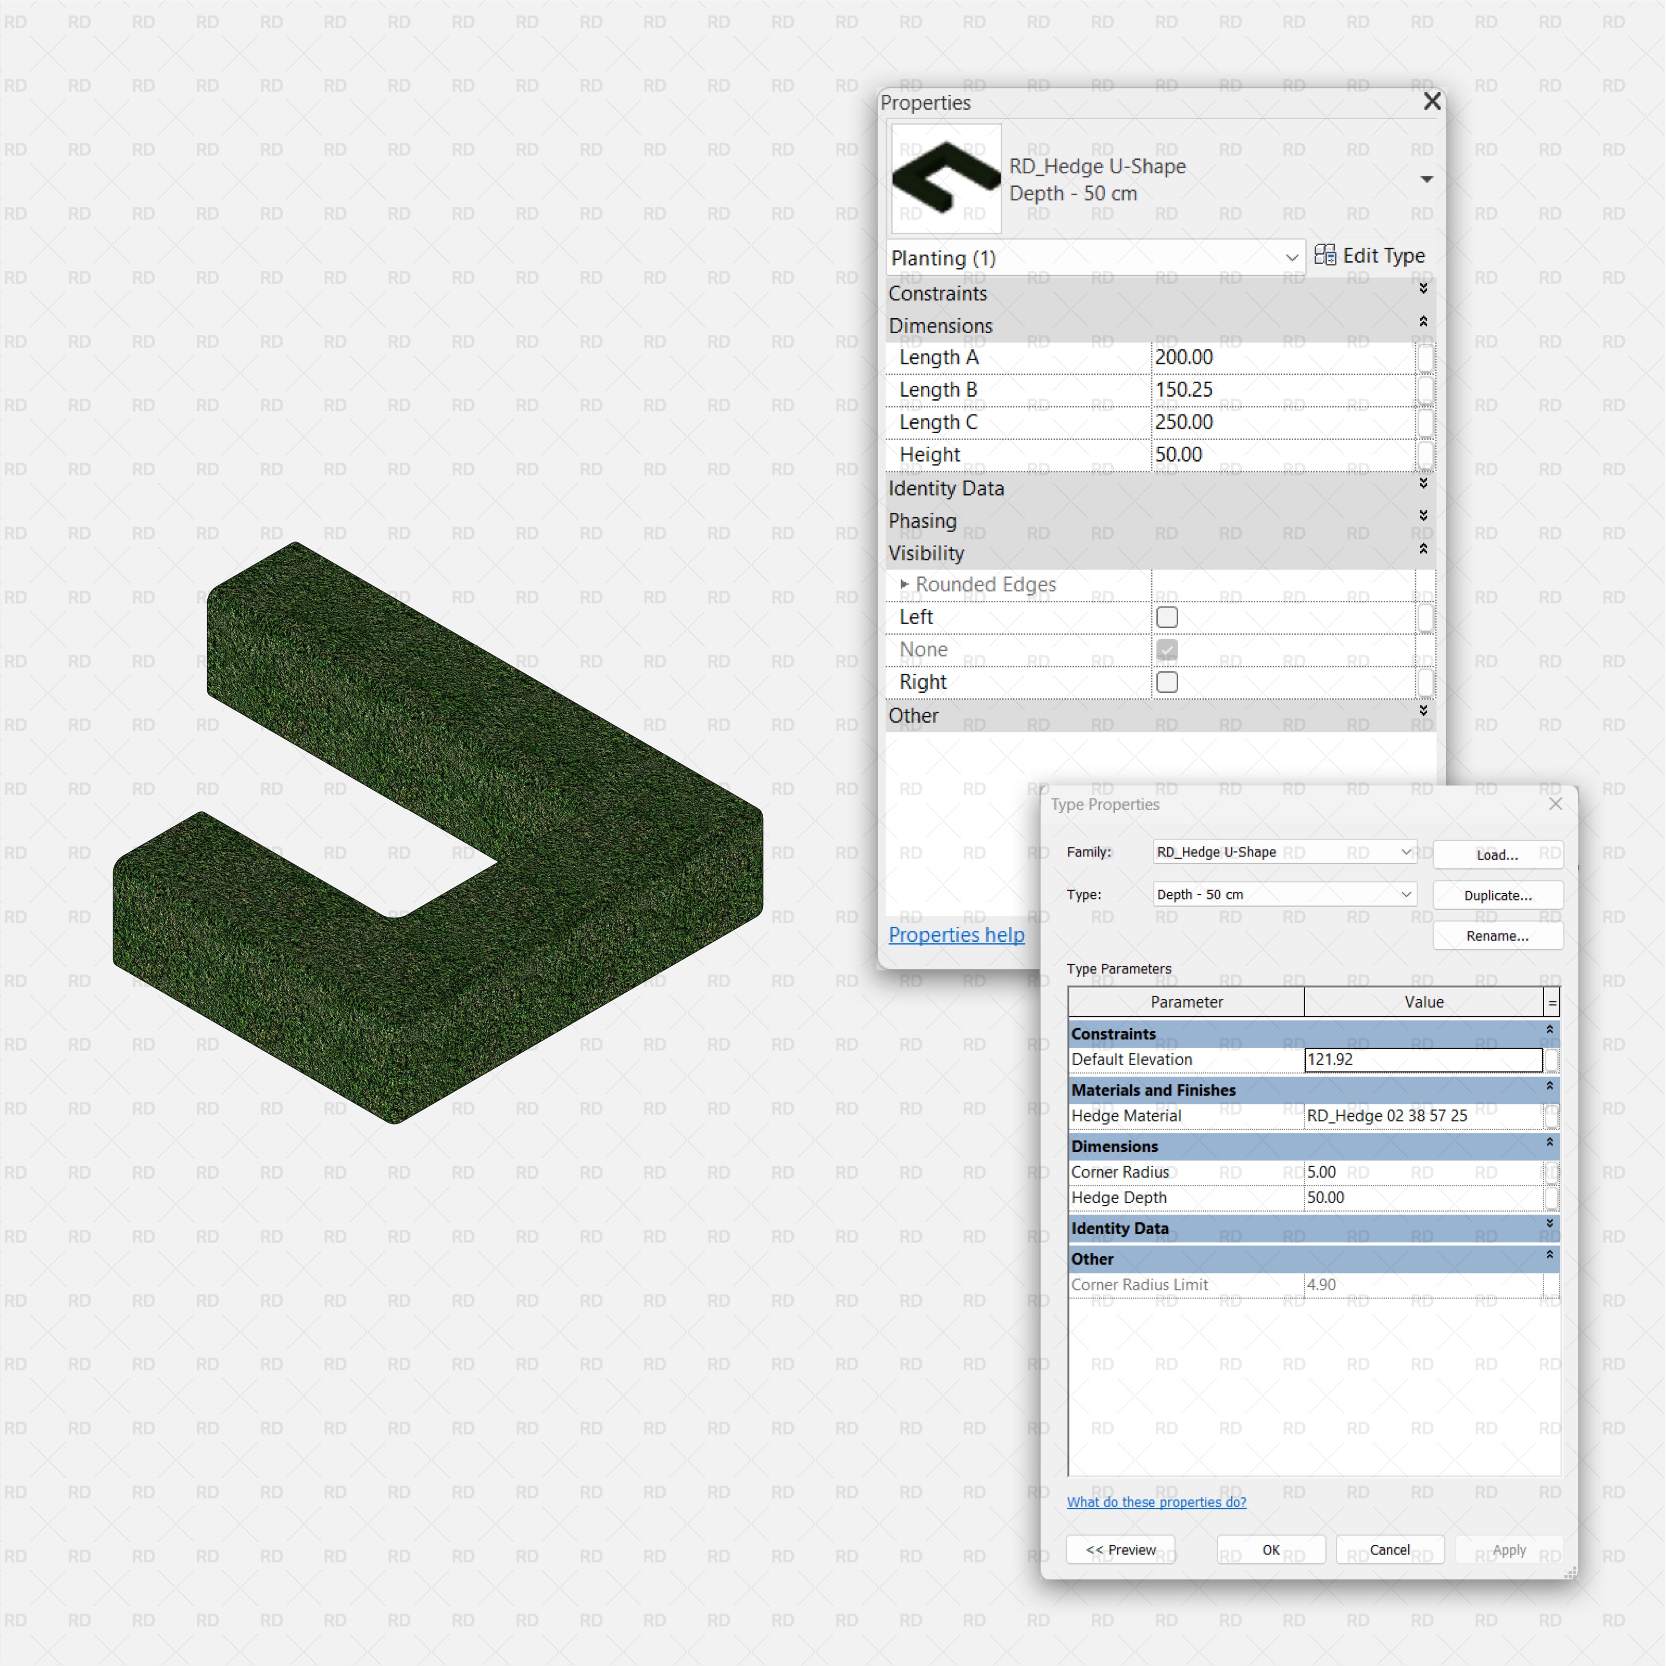
Task: Click the << Preview button
Action: 1120,1549
